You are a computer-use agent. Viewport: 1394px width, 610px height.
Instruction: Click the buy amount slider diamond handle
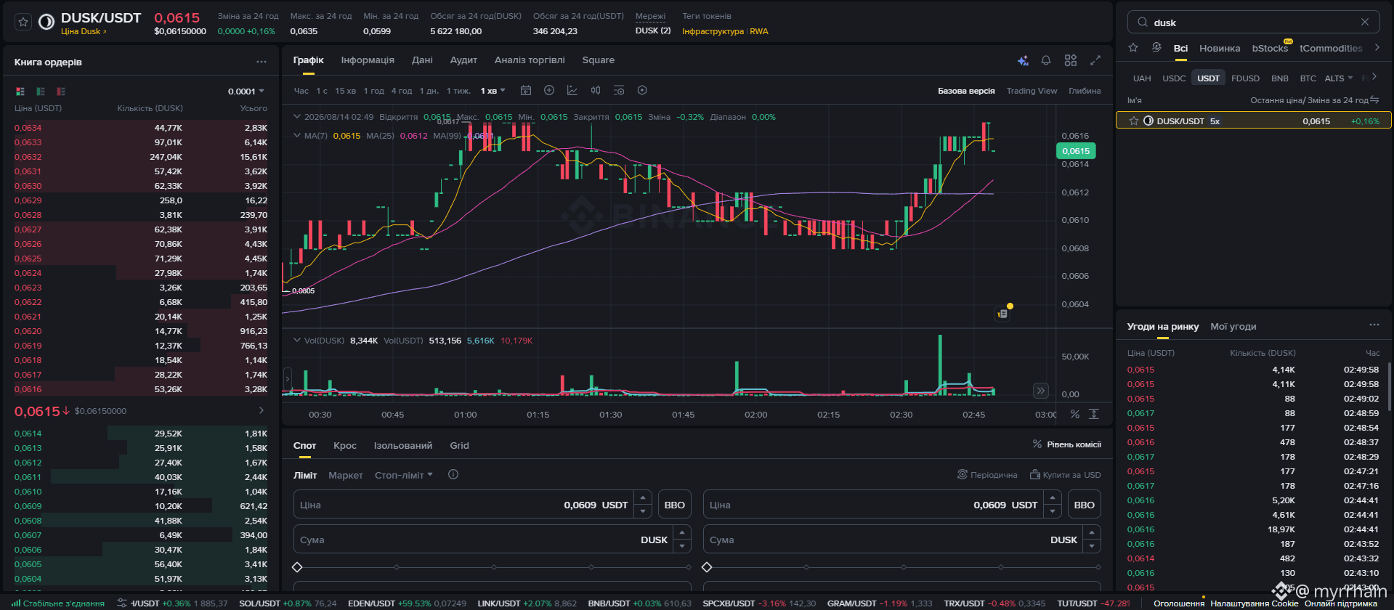[x=297, y=567]
